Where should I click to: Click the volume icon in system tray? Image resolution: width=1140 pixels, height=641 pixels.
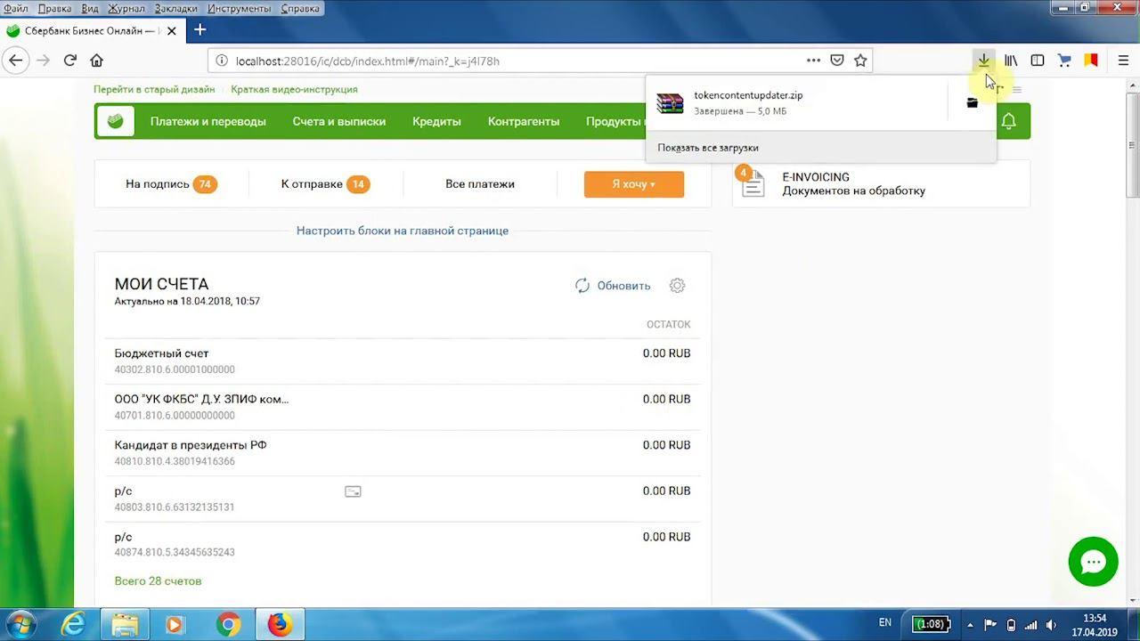click(1051, 624)
